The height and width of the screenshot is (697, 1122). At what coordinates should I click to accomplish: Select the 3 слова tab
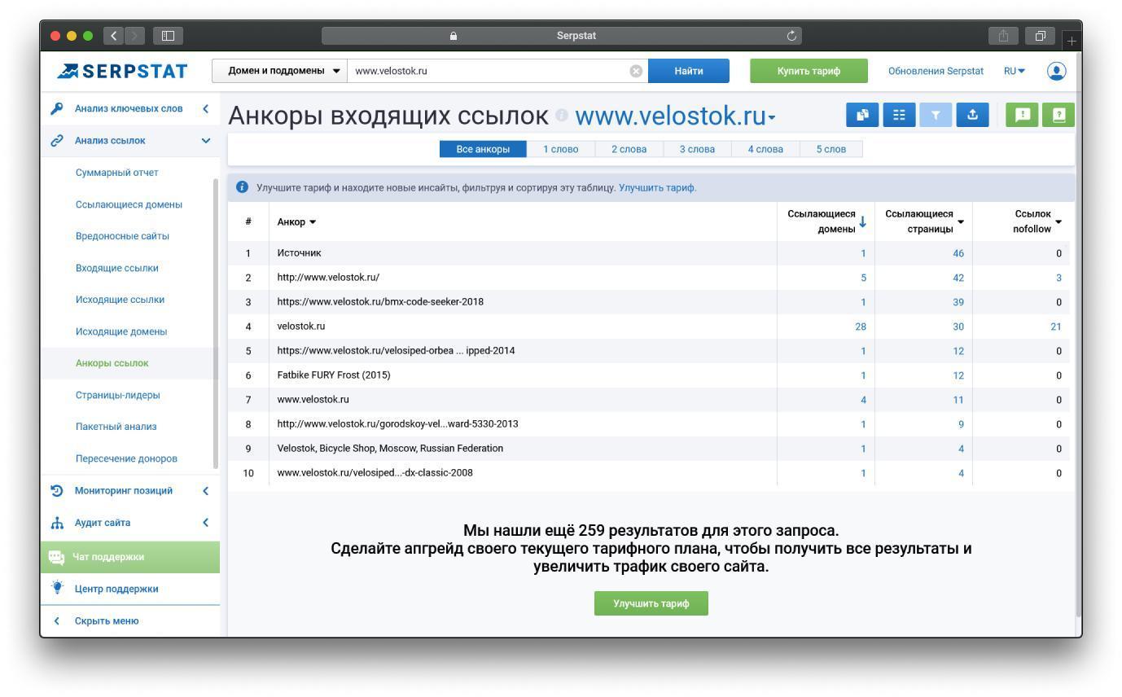click(697, 149)
